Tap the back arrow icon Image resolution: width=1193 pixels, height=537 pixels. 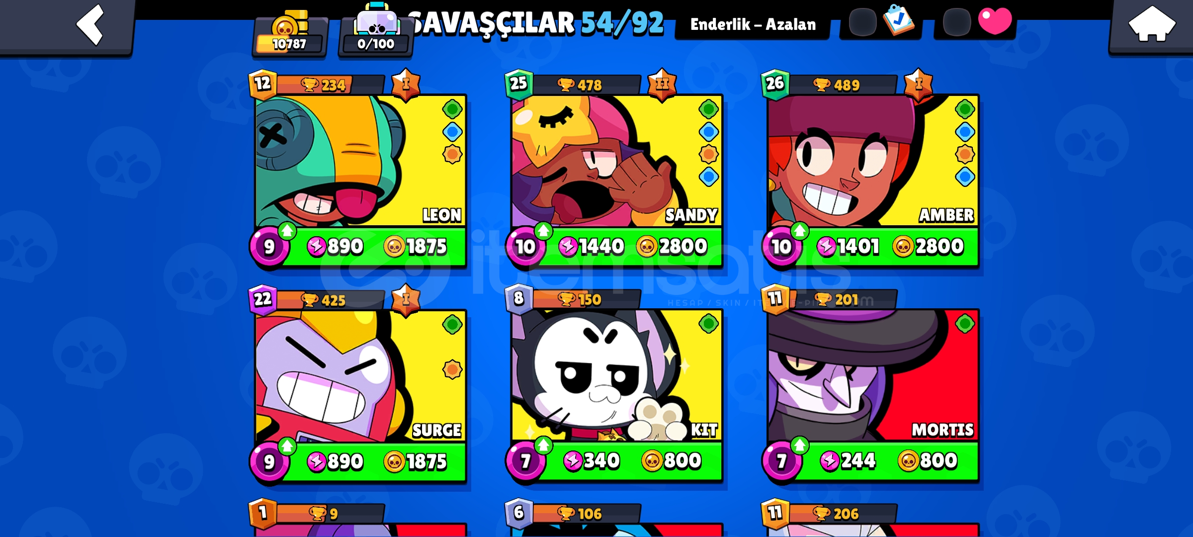pos(90,25)
